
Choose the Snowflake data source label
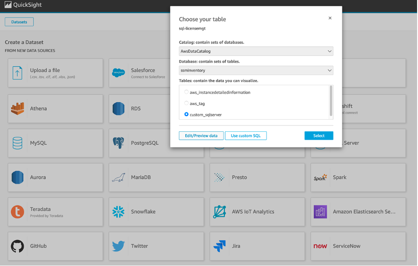tap(143, 212)
